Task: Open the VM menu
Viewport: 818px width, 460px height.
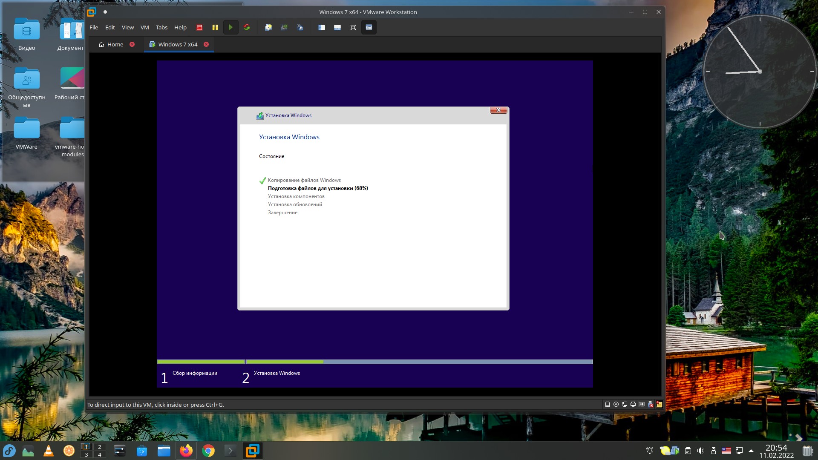Action: (145, 27)
